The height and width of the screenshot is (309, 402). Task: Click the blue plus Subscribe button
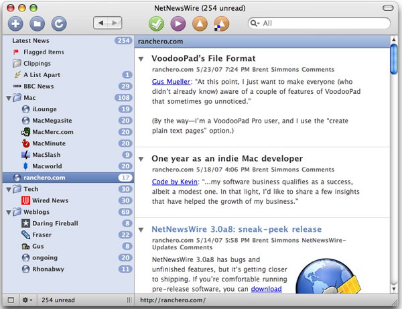point(15,23)
